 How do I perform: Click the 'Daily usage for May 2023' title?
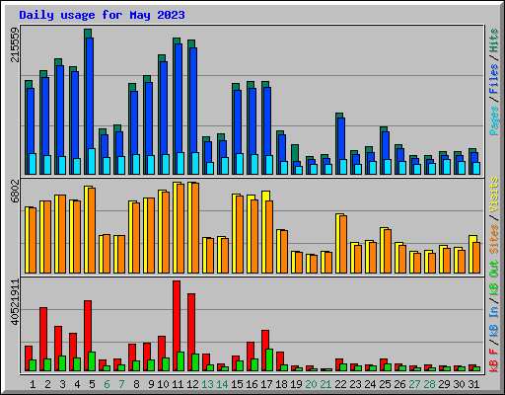point(102,15)
